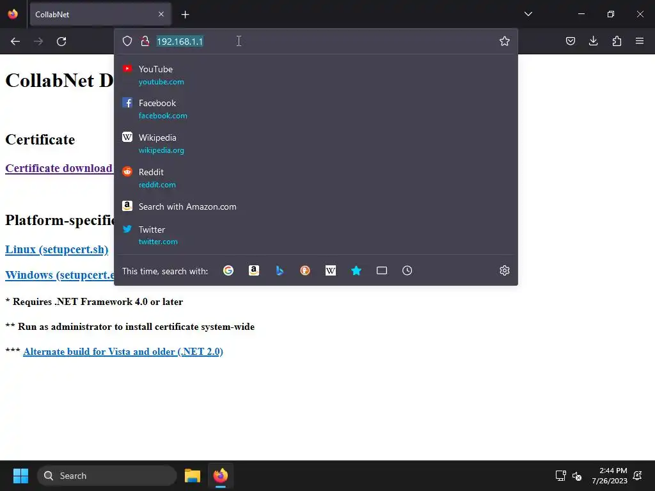Open Linux (setupcert.sh) link
This screenshot has width=655, height=491.
tap(57, 249)
